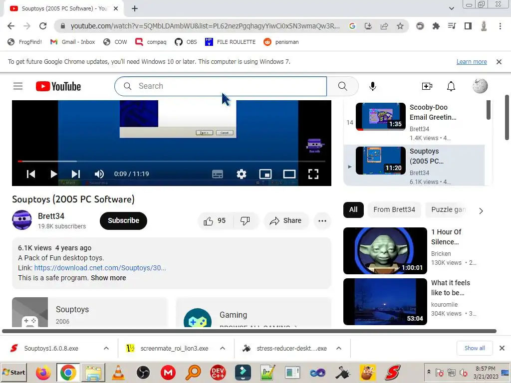Open a new Chrome tab
Viewport: 511px width, 383px height.
pos(135,8)
